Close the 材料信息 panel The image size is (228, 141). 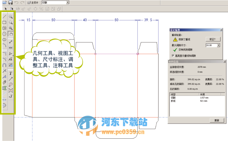[225, 62]
